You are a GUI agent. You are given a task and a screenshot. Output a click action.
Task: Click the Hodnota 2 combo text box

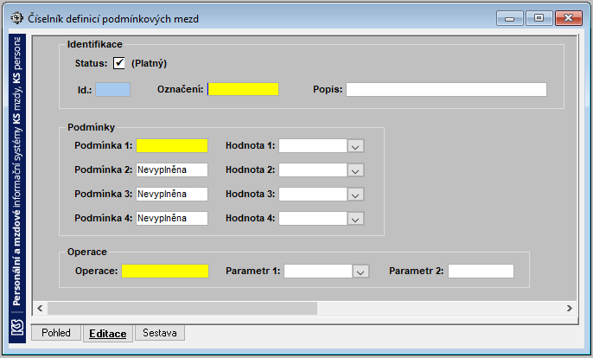(313, 169)
